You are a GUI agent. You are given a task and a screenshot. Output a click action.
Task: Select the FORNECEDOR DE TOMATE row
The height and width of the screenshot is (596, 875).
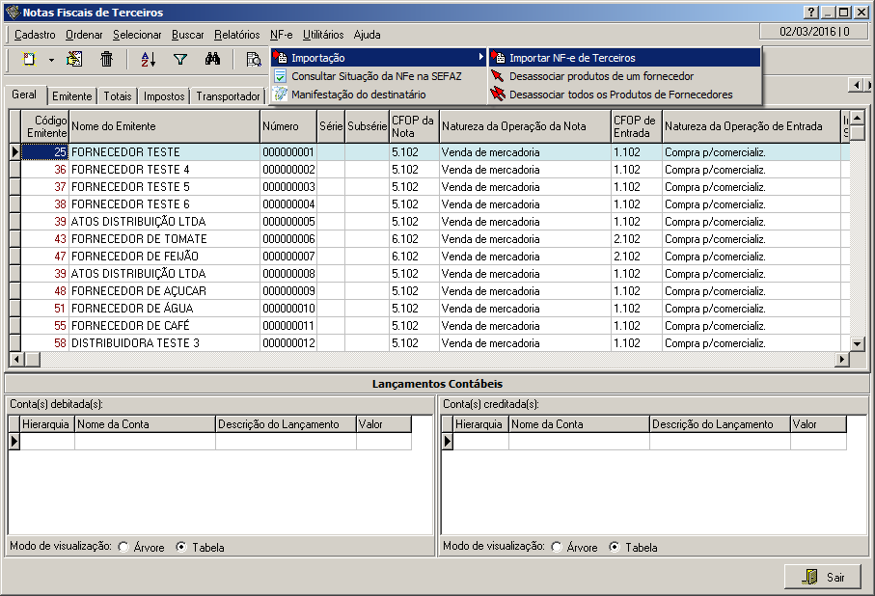(139, 239)
